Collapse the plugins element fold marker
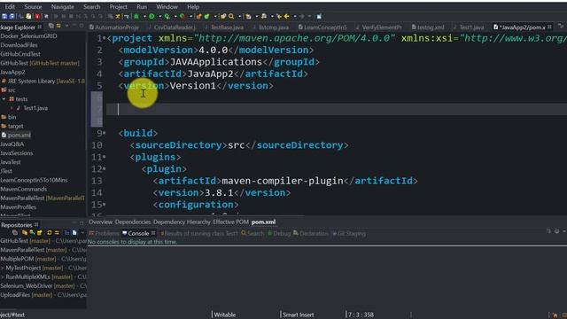 point(105,158)
